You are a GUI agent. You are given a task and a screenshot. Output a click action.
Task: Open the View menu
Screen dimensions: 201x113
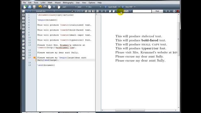point(84,3)
